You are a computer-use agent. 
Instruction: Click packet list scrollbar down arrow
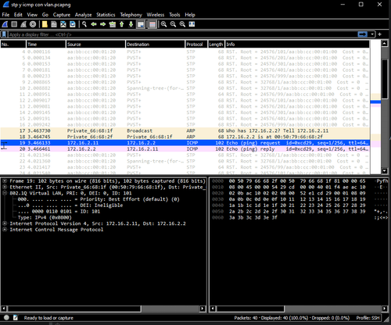(x=385, y=171)
